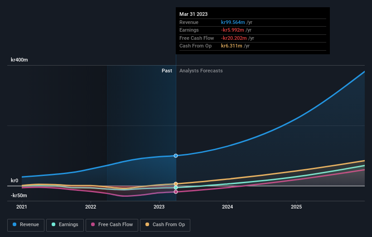Click the 2022 x-axis label
372x237 pixels.
91,207
